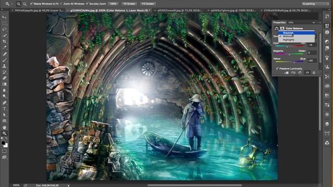Click the Cyan-Red value field
333x187 pixels.
312,45
